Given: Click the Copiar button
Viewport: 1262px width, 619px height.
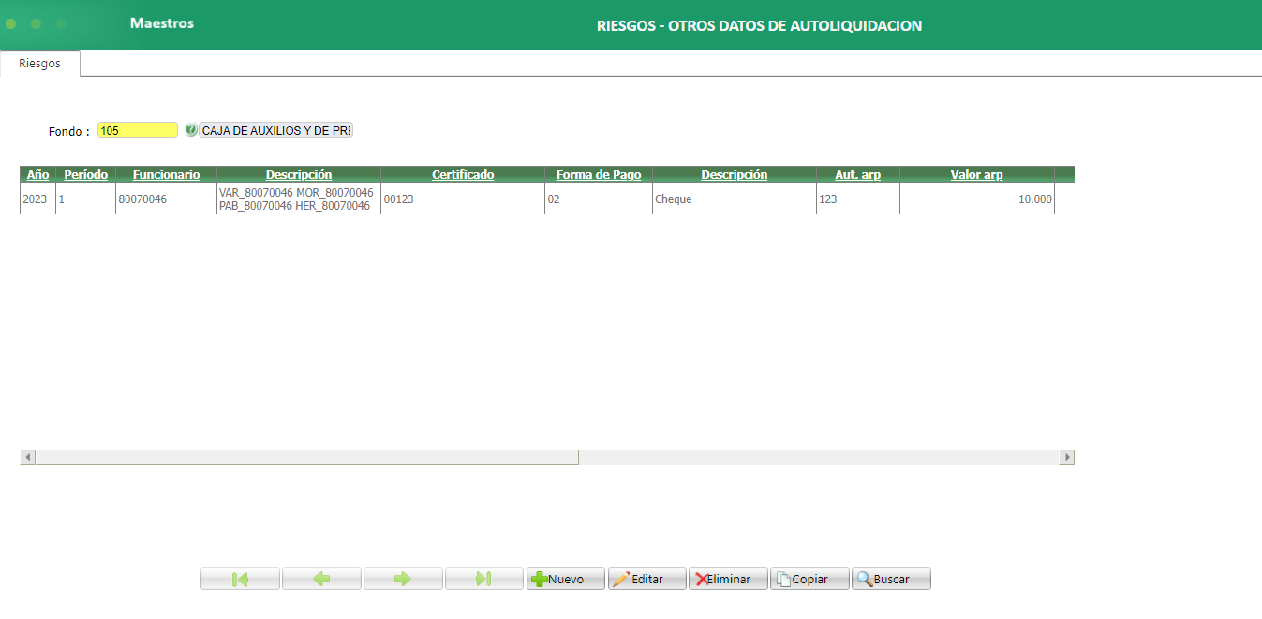Looking at the screenshot, I should point(809,579).
